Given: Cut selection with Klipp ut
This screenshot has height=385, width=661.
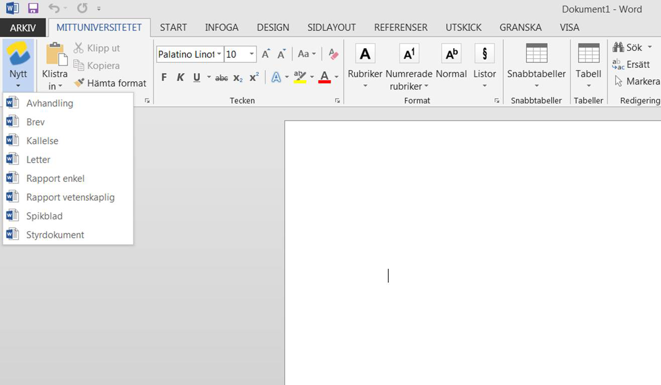Looking at the screenshot, I should (96, 48).
